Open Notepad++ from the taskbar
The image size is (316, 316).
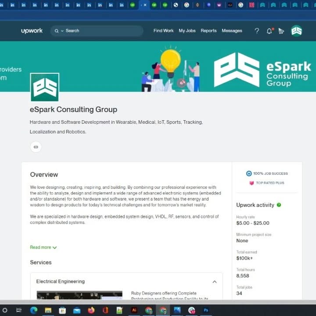(x=120, y=310)
